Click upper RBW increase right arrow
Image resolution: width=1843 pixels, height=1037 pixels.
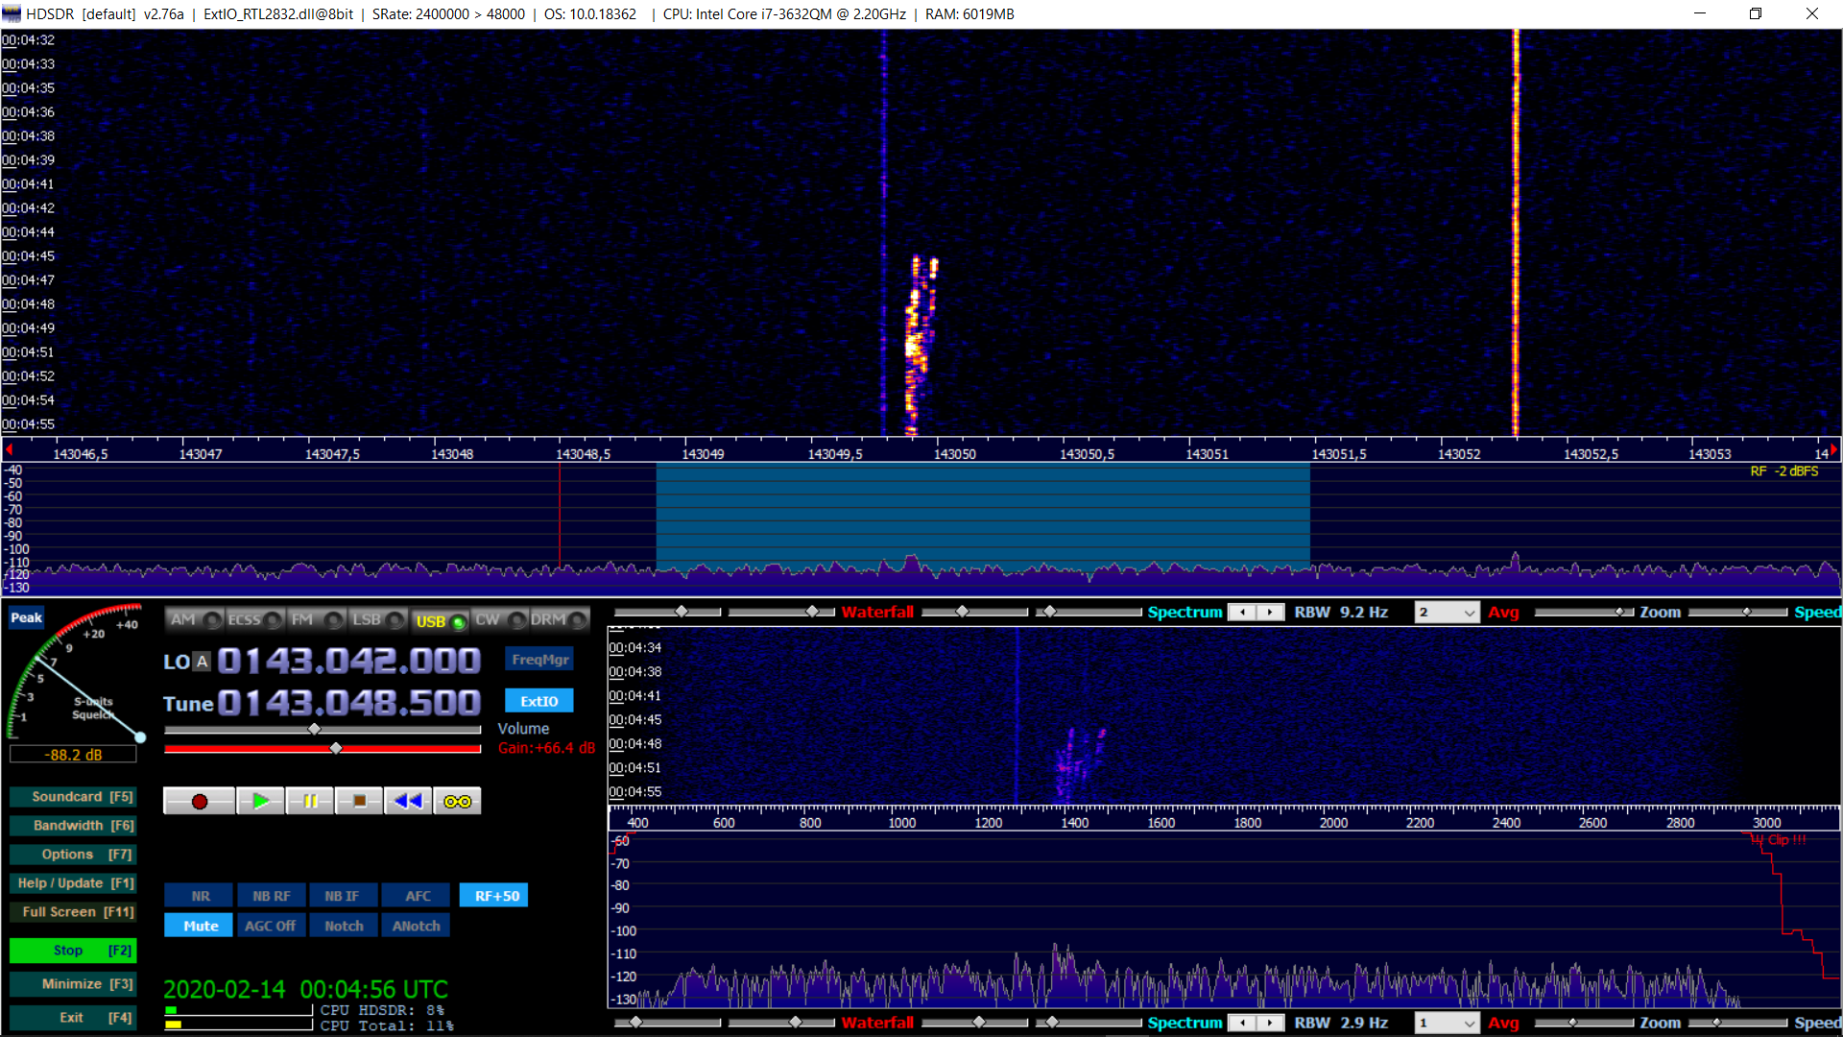[1270, 613]
